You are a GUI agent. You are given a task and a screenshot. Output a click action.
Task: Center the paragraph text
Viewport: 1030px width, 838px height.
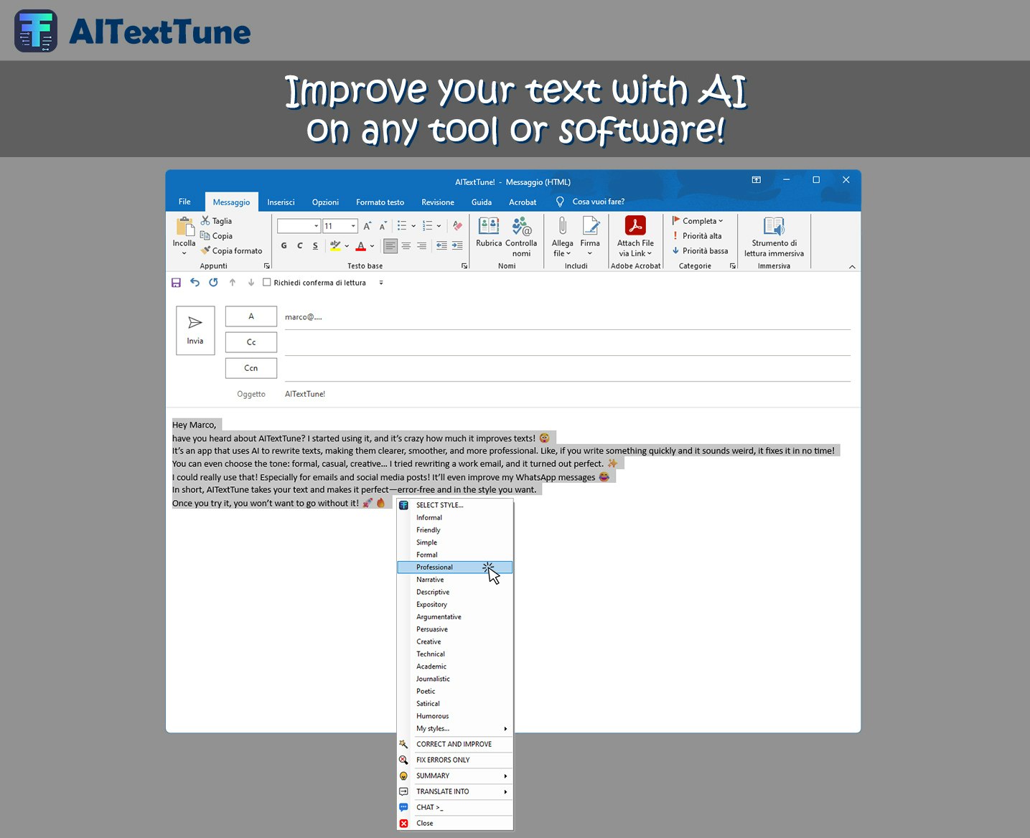(x=406, y=246)
